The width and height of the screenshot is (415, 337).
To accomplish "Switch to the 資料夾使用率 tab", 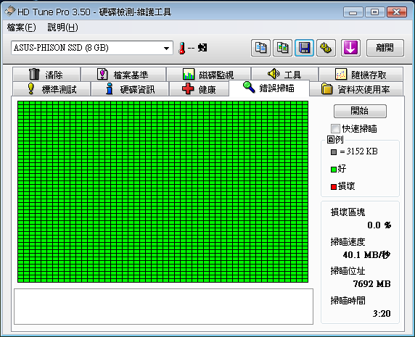I will click(x=356, y=89).
